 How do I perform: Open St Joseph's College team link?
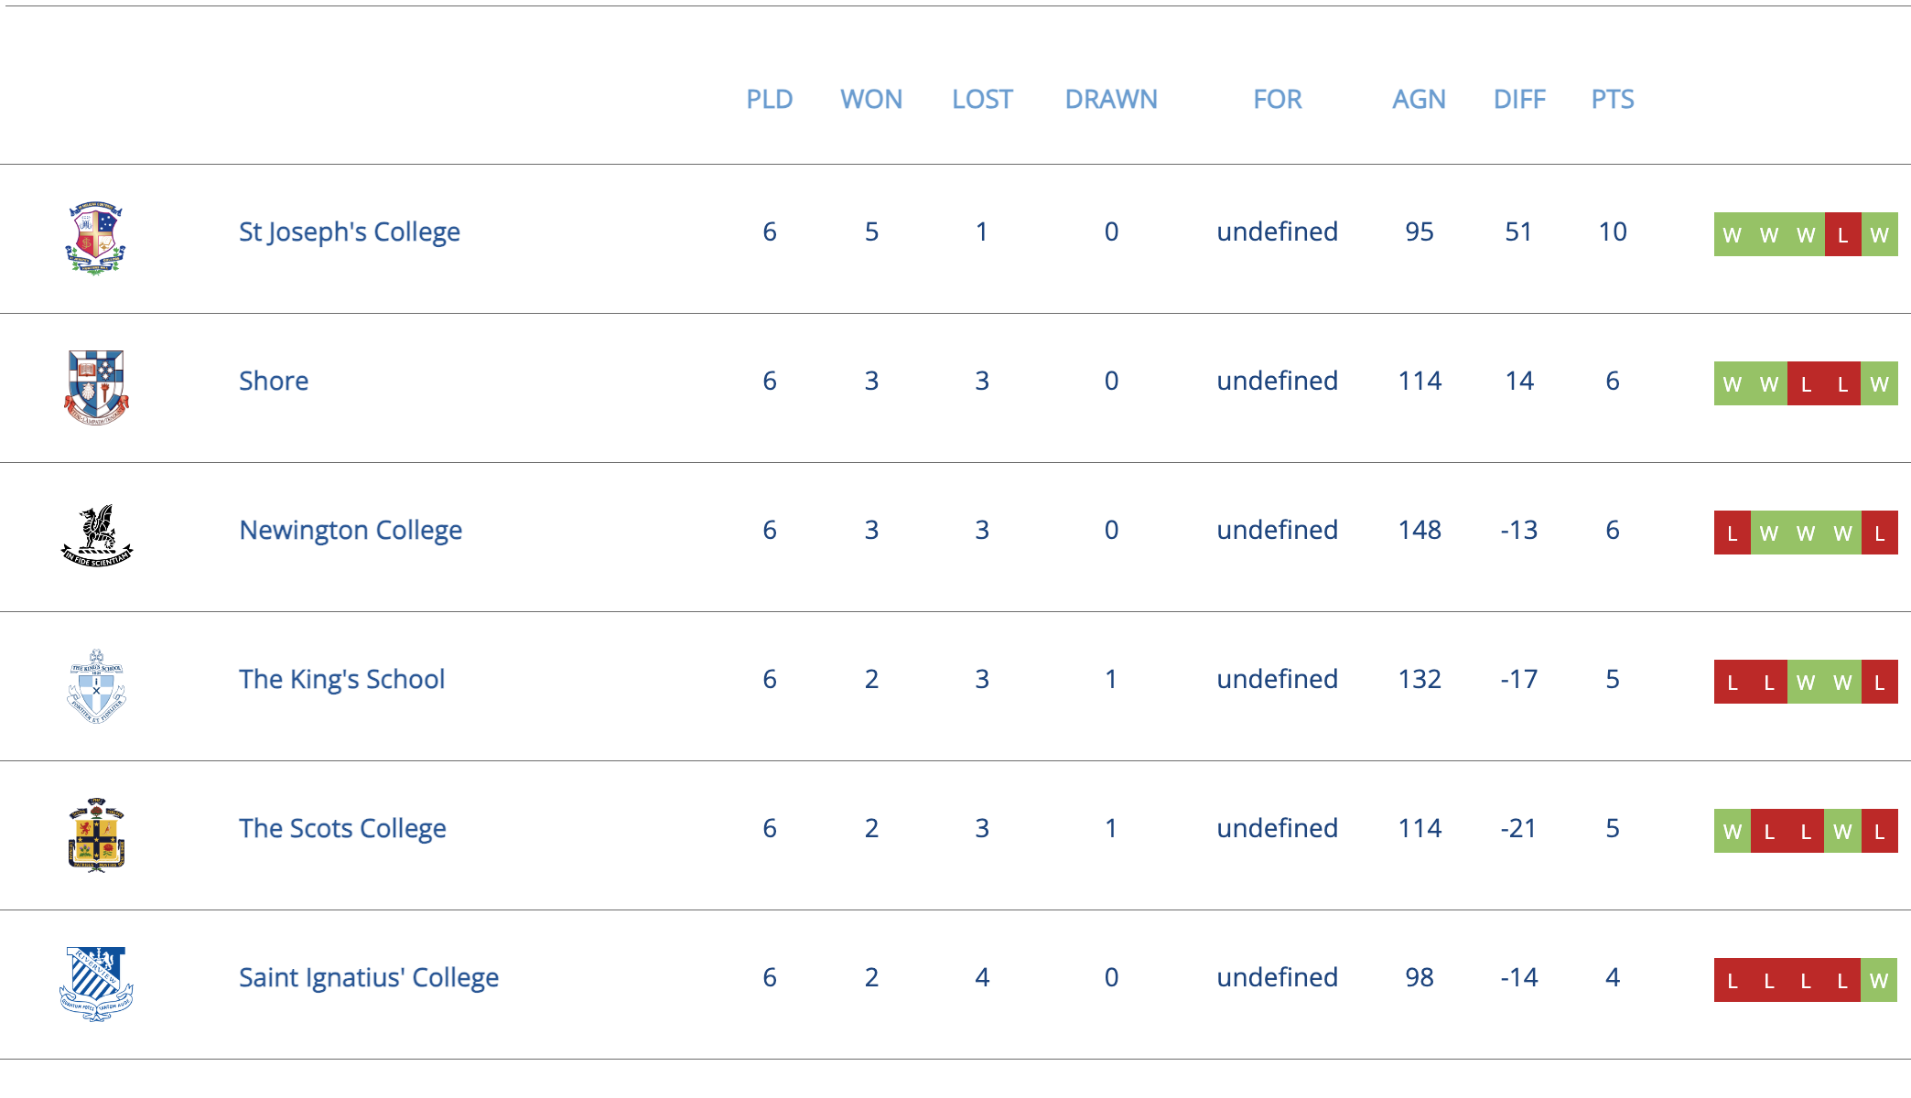click(x=350, y=232)
